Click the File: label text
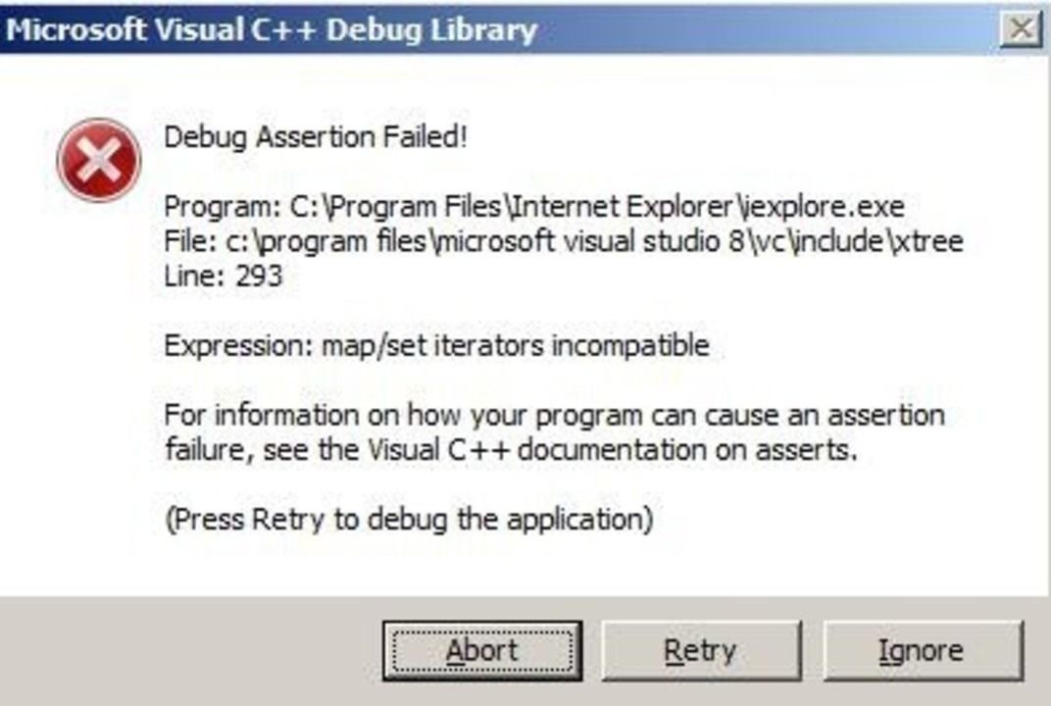Image resolution: width=1051 pixels, height=706 pixels. tap(187, 241)
